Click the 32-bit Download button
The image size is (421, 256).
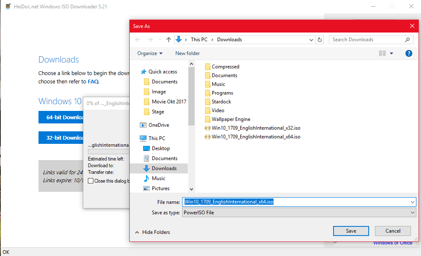point(61,138)
